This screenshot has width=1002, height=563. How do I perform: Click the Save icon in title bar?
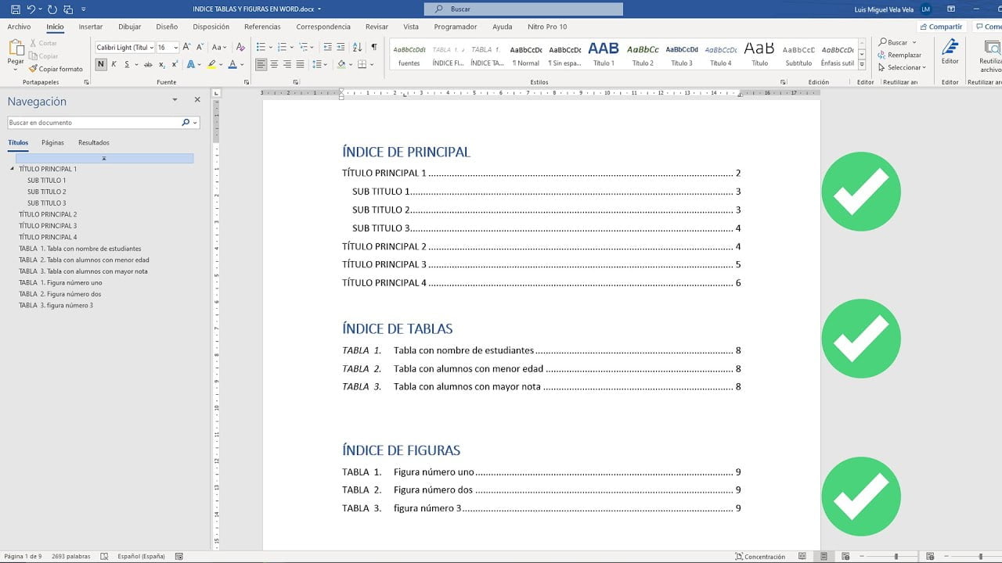(x=15, y=9)
